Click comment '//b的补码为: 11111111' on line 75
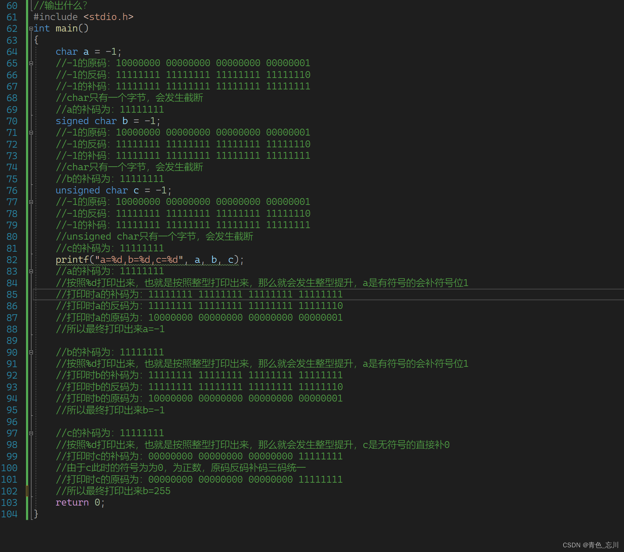 click(x=110, y=179)
